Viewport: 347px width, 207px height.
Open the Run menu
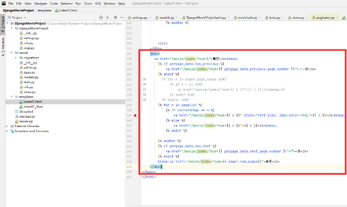coord(78,4)
